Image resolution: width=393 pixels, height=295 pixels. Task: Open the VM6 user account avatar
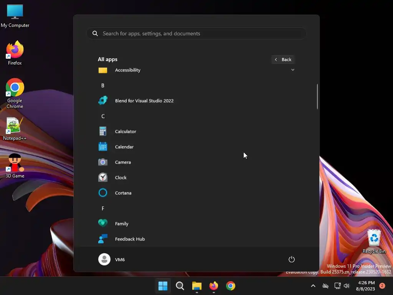(x=104, y=259)
